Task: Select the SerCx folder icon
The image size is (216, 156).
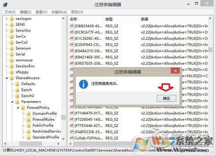Action: [x=12, y=36]
